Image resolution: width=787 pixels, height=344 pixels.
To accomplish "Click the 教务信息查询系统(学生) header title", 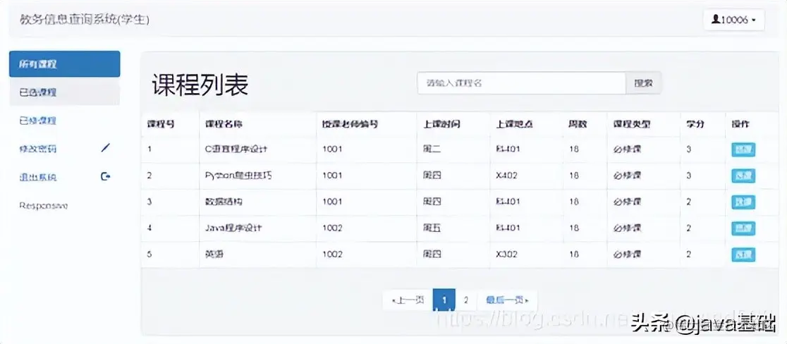I will tap(85, 20).
